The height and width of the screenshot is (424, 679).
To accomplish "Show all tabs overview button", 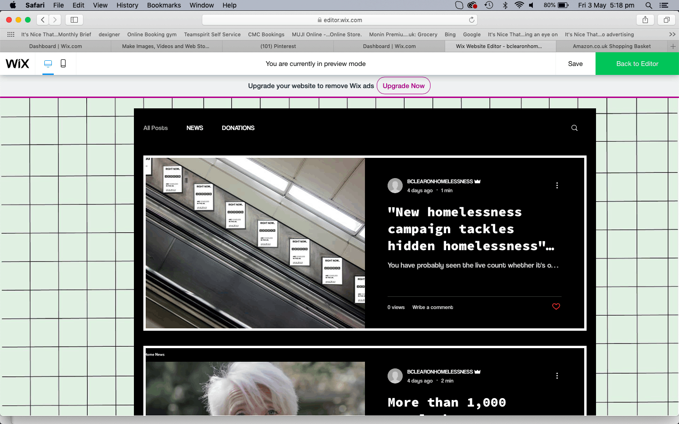I will pos(667,20).
